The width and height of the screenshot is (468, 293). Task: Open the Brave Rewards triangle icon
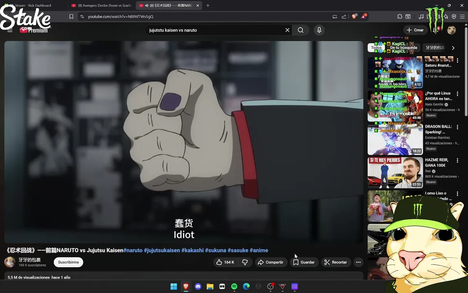[x=364, y=16]
